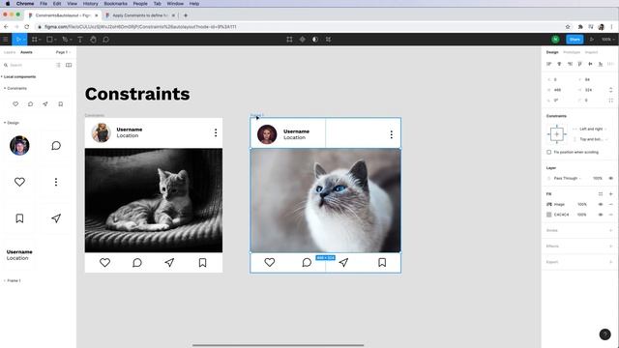Toggle independent corners icon
The image size is (619, 348).
610,101
